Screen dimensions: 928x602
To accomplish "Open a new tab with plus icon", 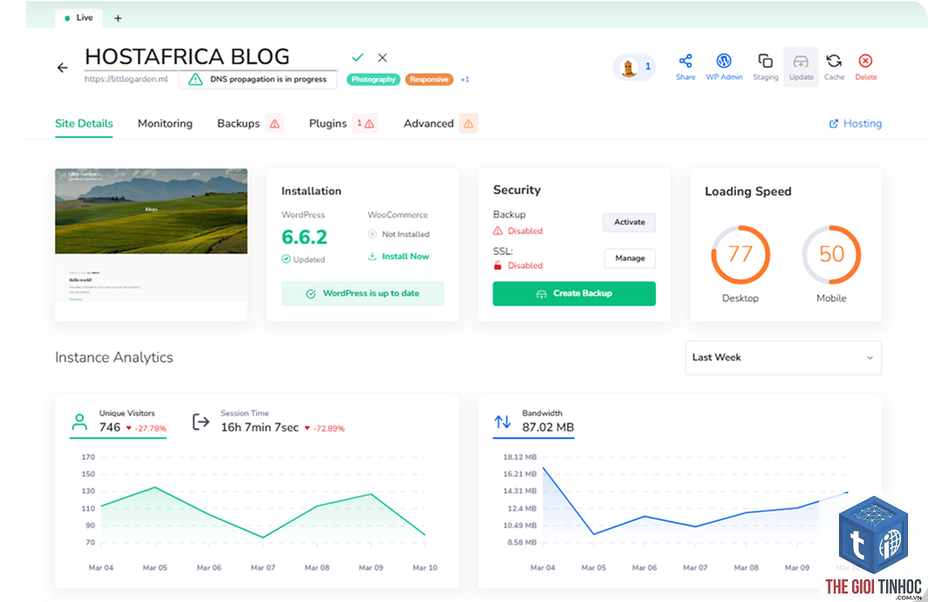I will point(118,18).
